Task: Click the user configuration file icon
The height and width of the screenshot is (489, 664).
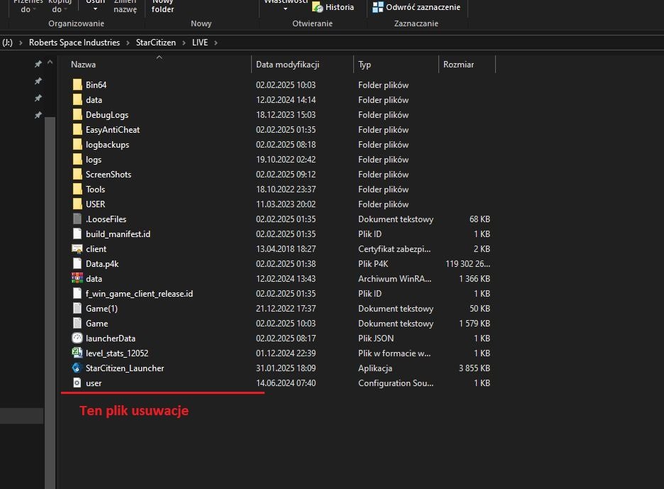Action: (77, 383)
